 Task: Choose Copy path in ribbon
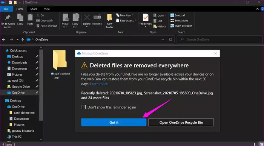[45, 20]
